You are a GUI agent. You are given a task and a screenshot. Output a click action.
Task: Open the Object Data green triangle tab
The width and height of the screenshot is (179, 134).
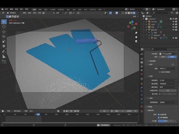click(142, 103)
